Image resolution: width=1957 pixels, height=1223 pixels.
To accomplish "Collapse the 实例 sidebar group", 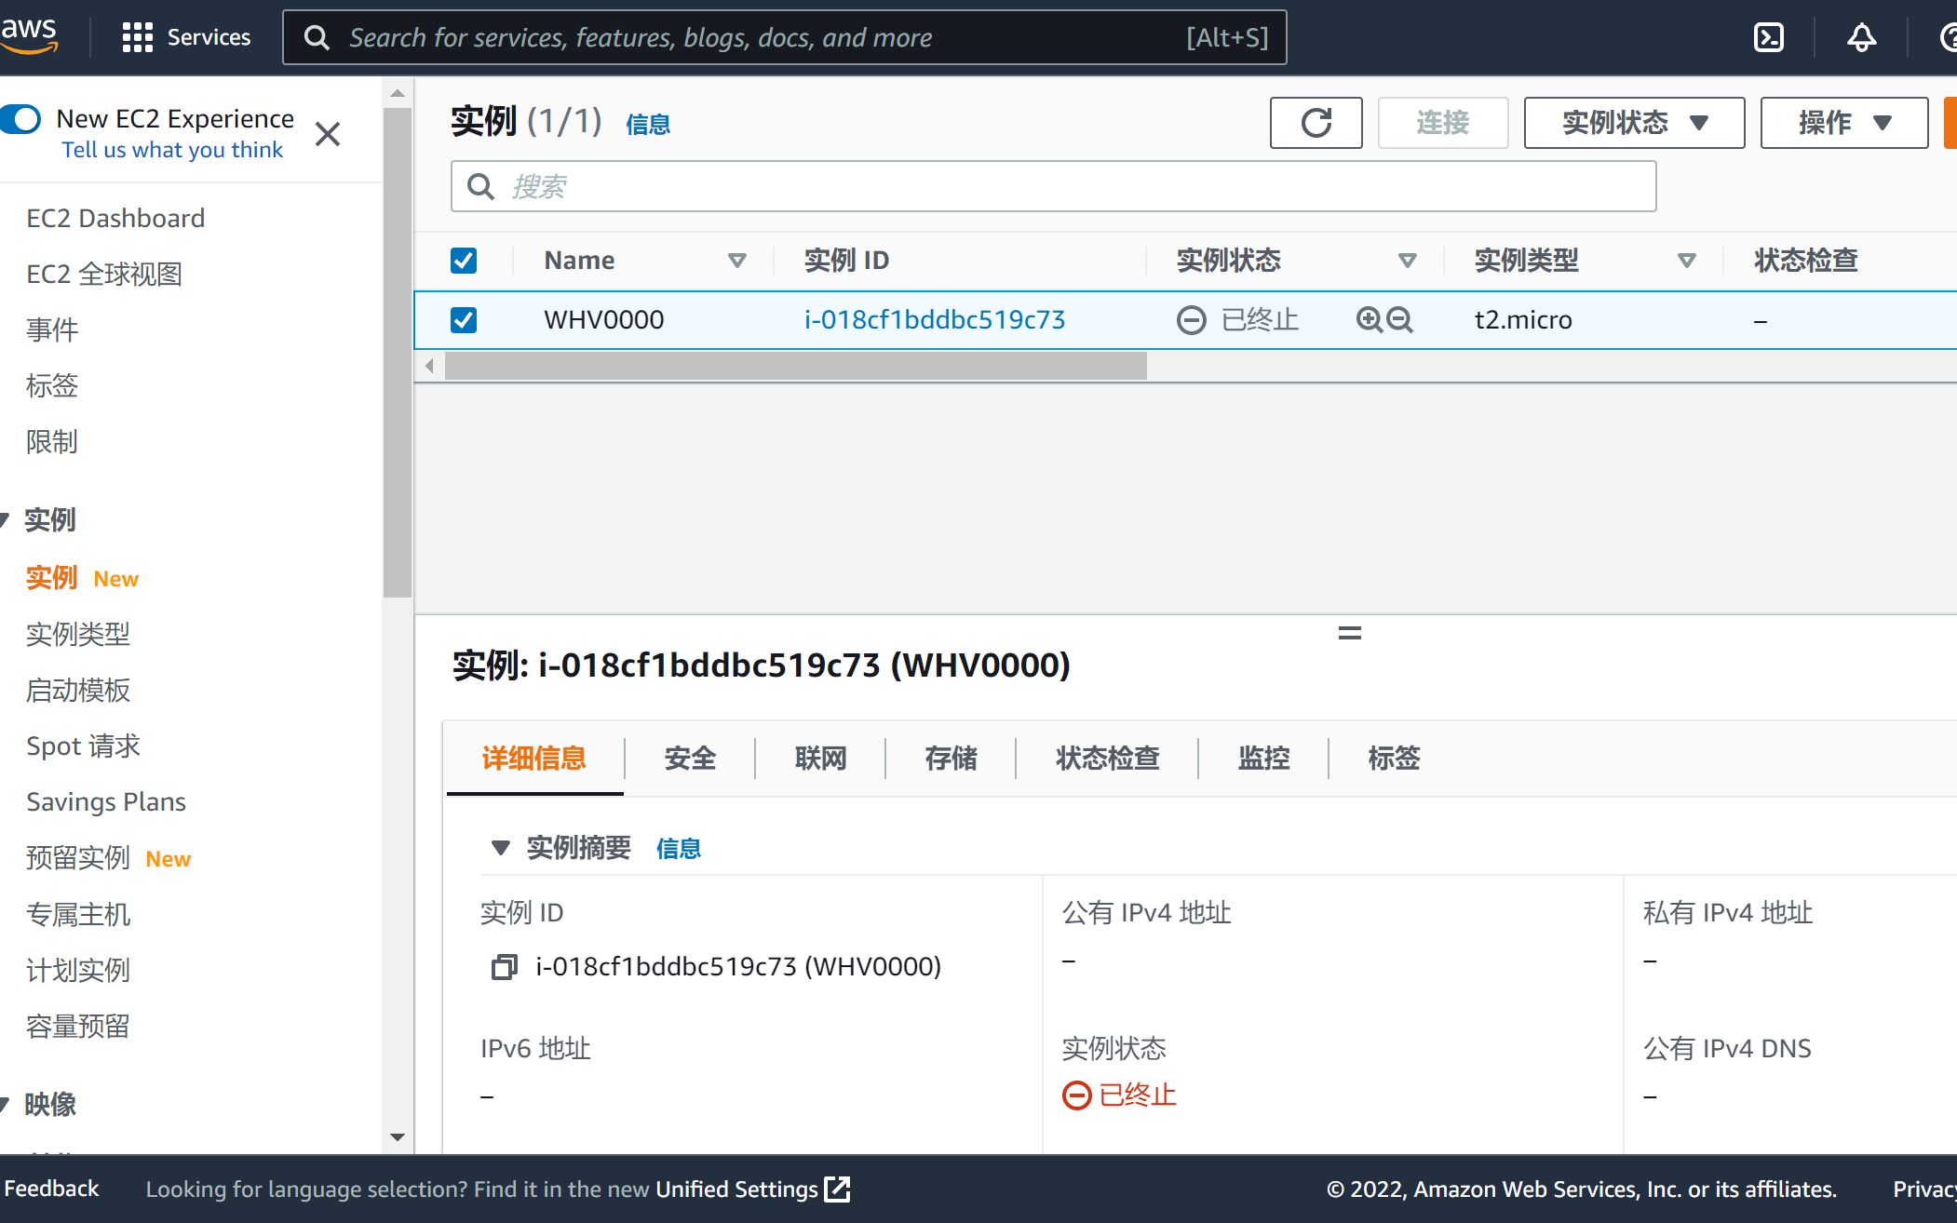I will 5,520.
